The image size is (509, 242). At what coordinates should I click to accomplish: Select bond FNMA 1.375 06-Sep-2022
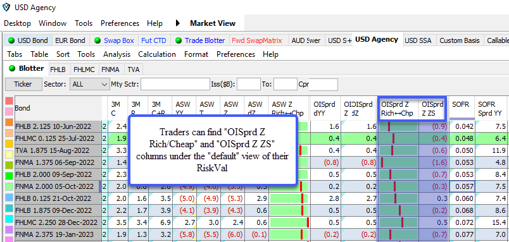58,162
